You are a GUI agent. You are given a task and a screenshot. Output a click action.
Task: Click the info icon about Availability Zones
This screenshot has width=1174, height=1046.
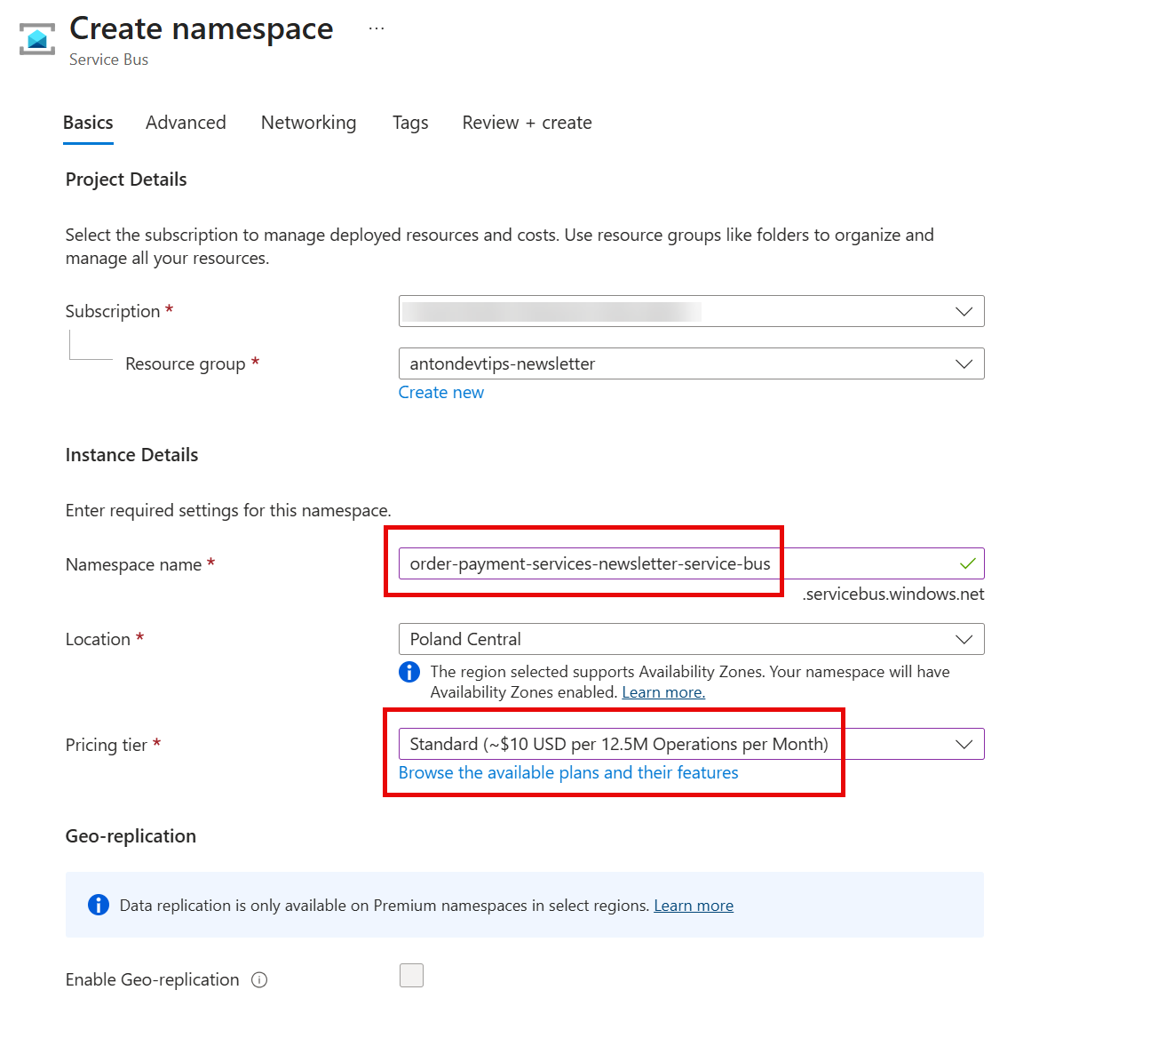pos(409,672)
